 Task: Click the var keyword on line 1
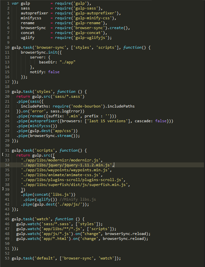click(x=15, y=3)
